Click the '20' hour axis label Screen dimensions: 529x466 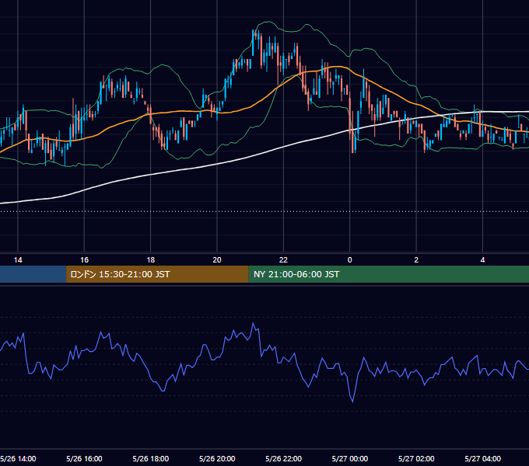(x=217, y=260)
